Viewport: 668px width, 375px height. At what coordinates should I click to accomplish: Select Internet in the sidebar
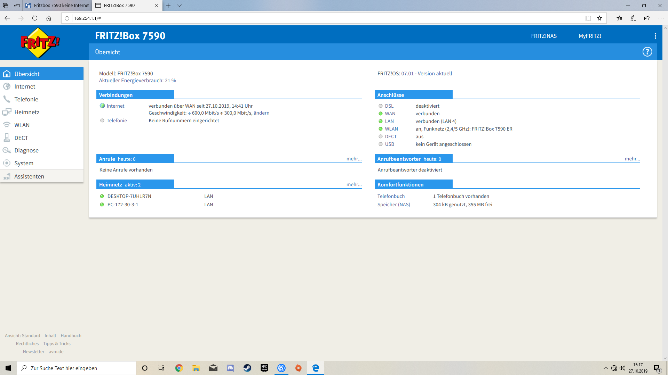[25, 86]
